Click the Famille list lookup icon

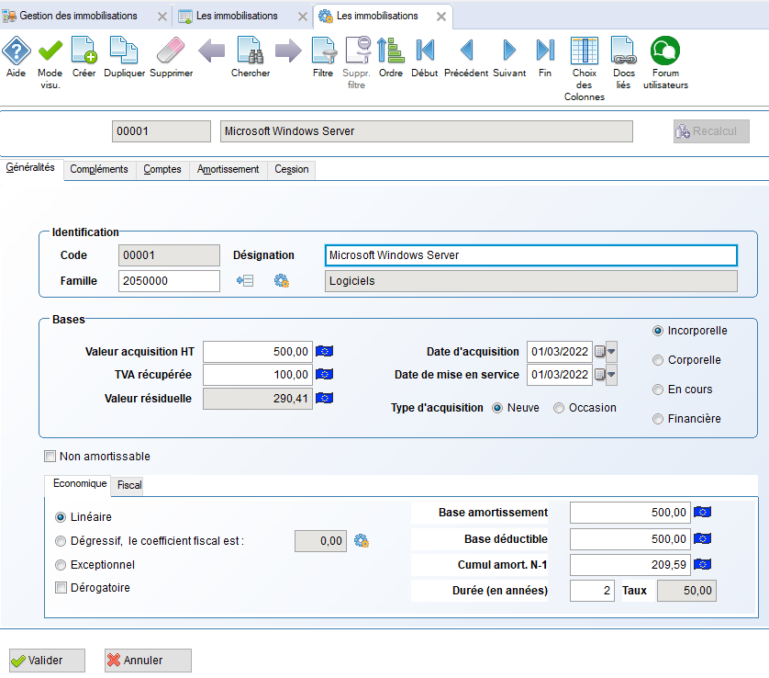pos(245,281)
